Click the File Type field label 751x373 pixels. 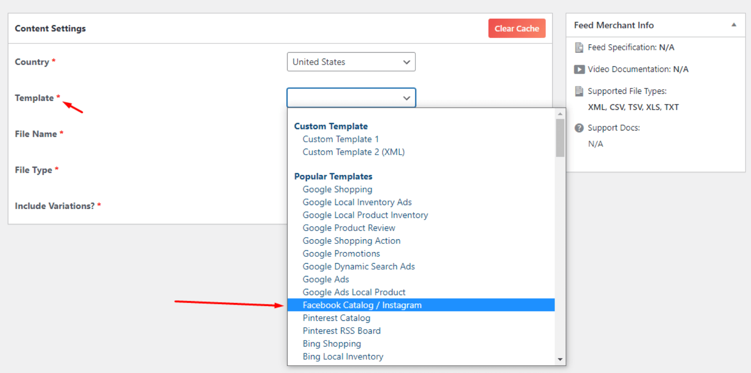(33, 170)
